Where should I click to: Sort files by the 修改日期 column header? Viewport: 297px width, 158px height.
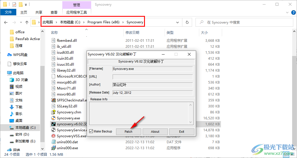[x=132, y=33]
